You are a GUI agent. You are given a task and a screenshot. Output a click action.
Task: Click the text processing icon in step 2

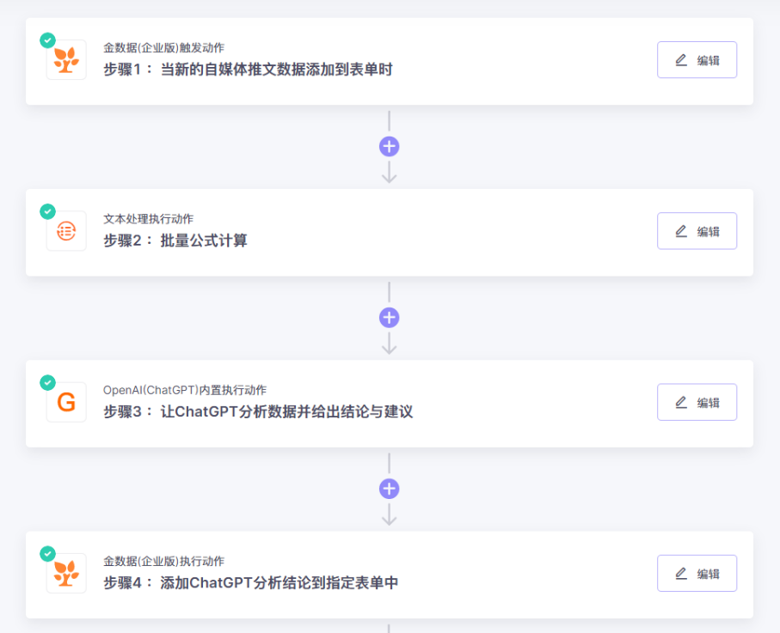(x=66, y=231)
